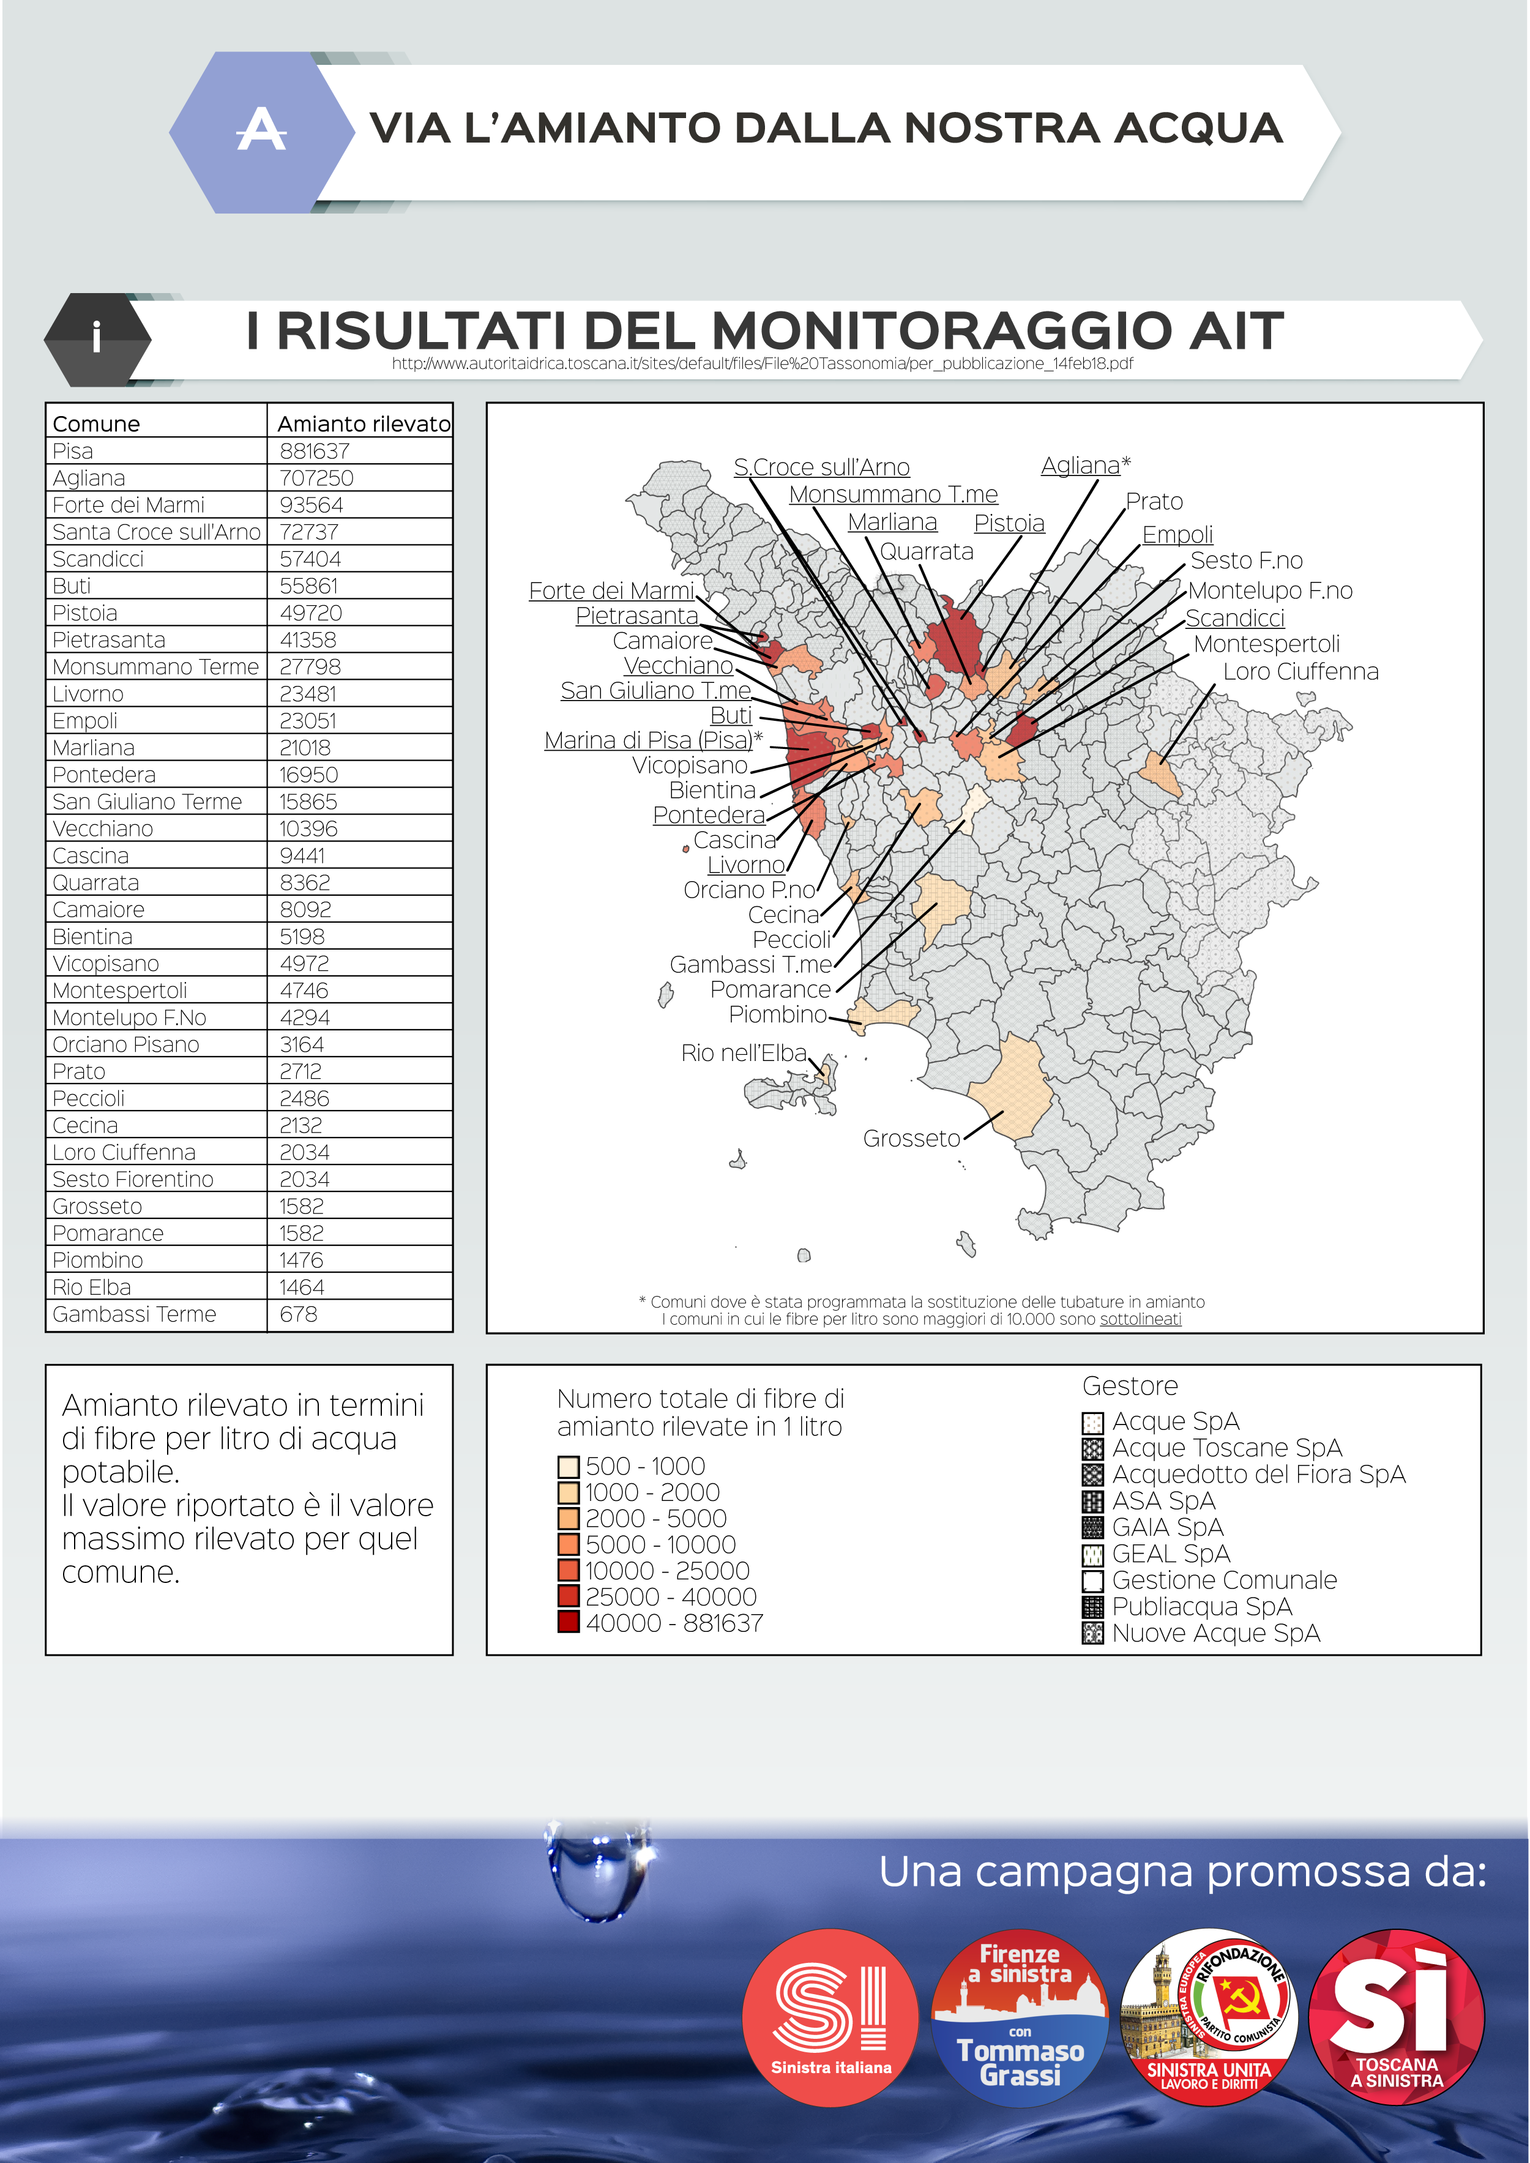Click the Publiacqua SpA pattern icon
The image size is (1530, 2163).
pyautogui.click(x=1093, y=1607)
